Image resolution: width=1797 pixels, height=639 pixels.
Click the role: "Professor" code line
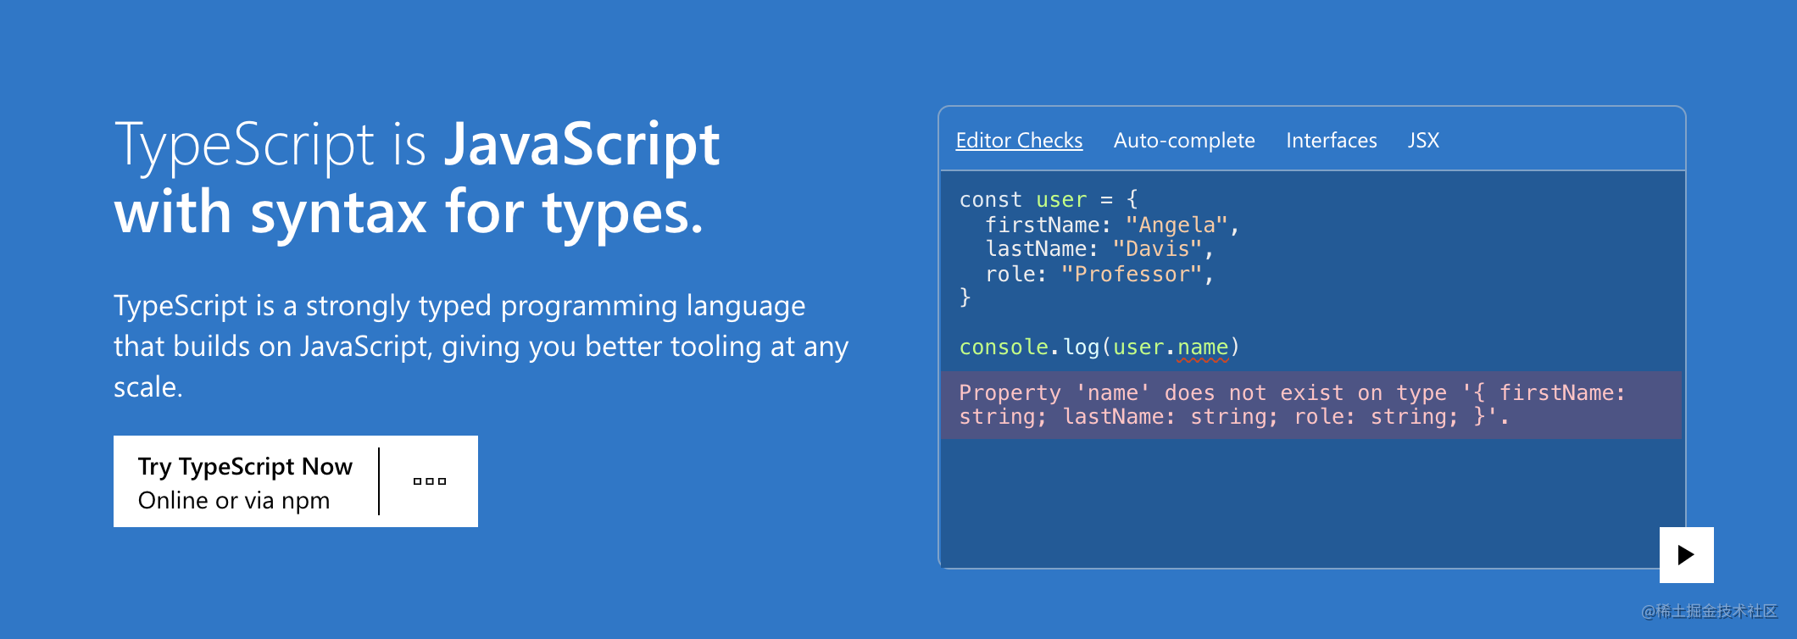(1099, 274)
